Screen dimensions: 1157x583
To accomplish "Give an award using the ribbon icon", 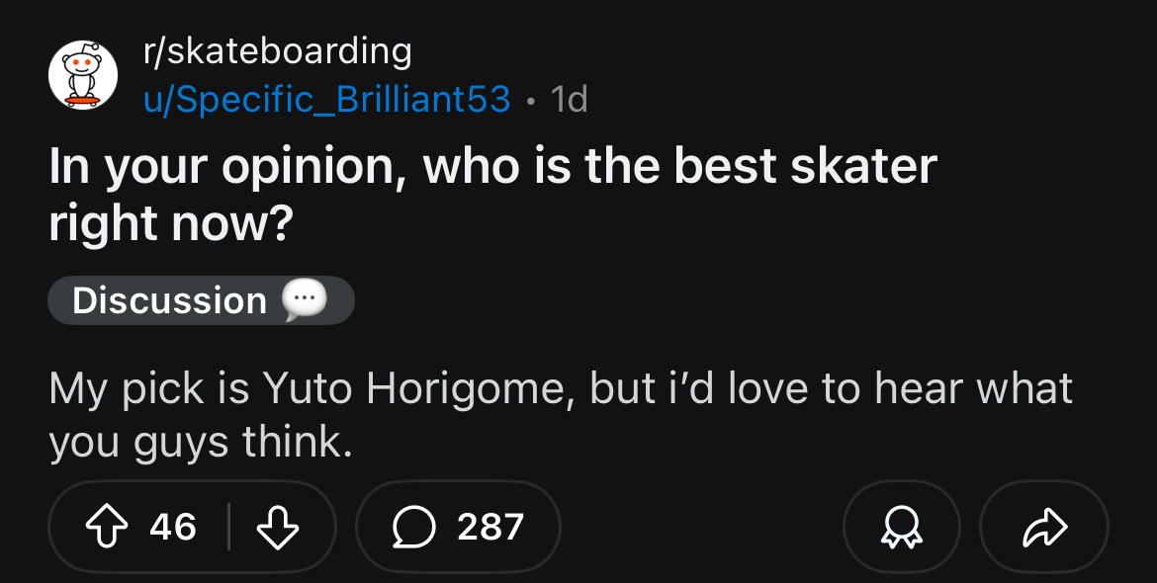I will 900,527.
